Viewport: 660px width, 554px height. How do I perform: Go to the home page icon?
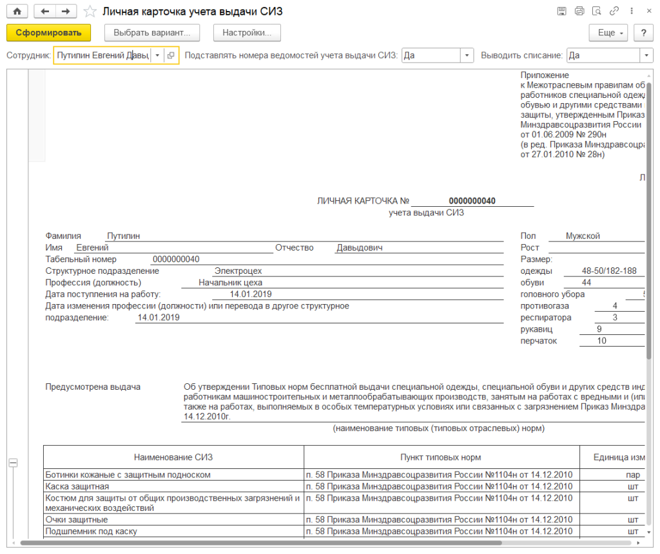coord(17,12)
